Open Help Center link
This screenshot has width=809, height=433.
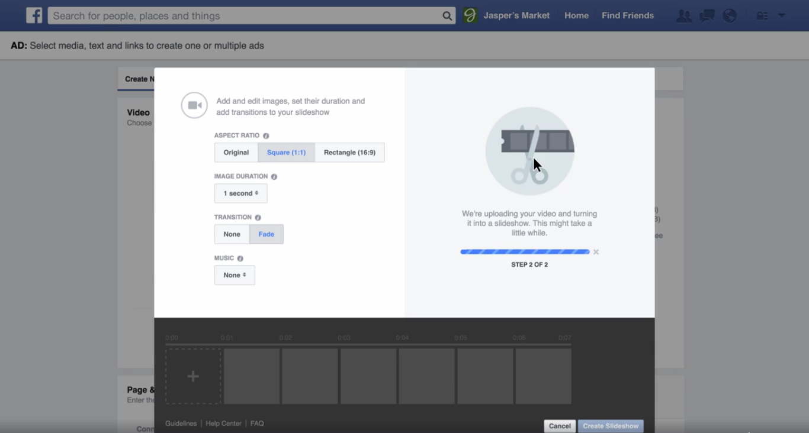[223, 424]
